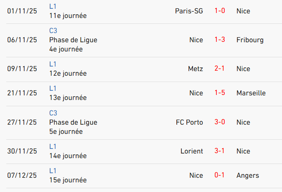282x192 pixels.
Task: Click the C3 link for 4e journée
Action: coord(53,31)
